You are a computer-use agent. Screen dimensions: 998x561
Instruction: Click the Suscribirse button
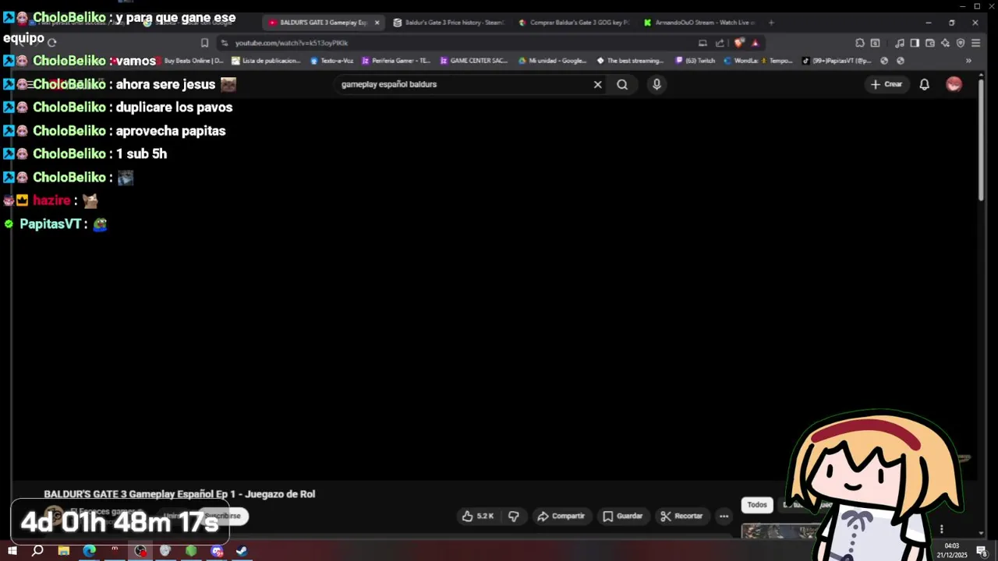(x=223, y=516)
